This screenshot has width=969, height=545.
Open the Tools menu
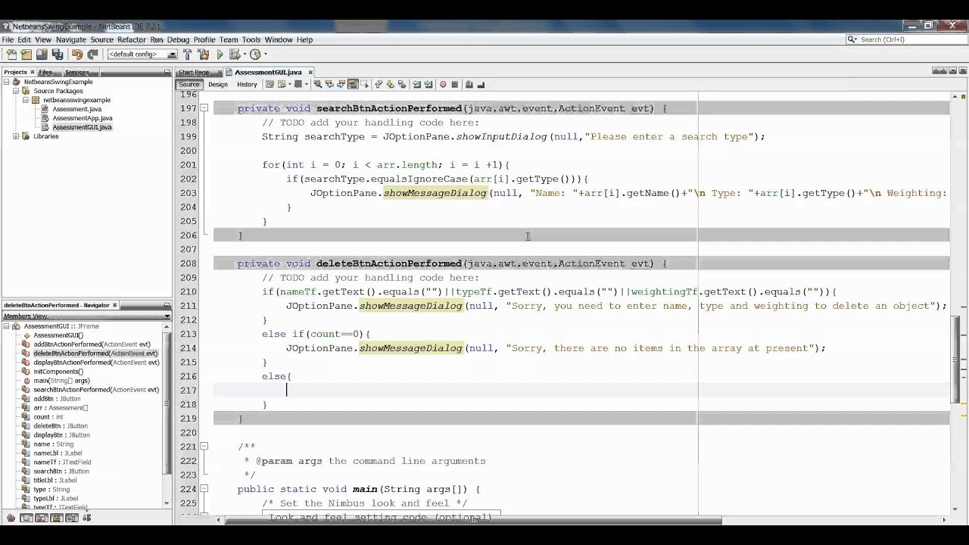251,39
